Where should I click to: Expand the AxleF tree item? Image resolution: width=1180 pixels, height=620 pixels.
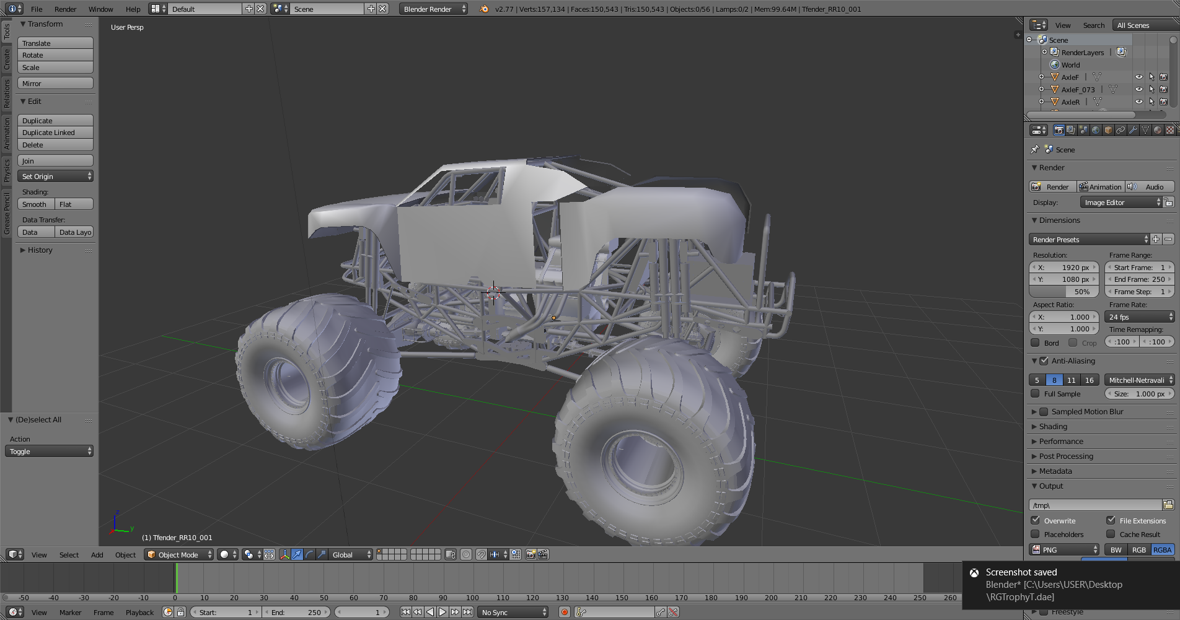[1041, 77]
